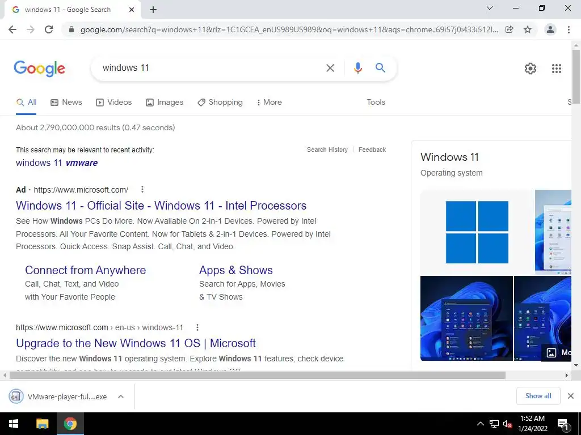Open Chrome three-dot menu

coord(569,29)
